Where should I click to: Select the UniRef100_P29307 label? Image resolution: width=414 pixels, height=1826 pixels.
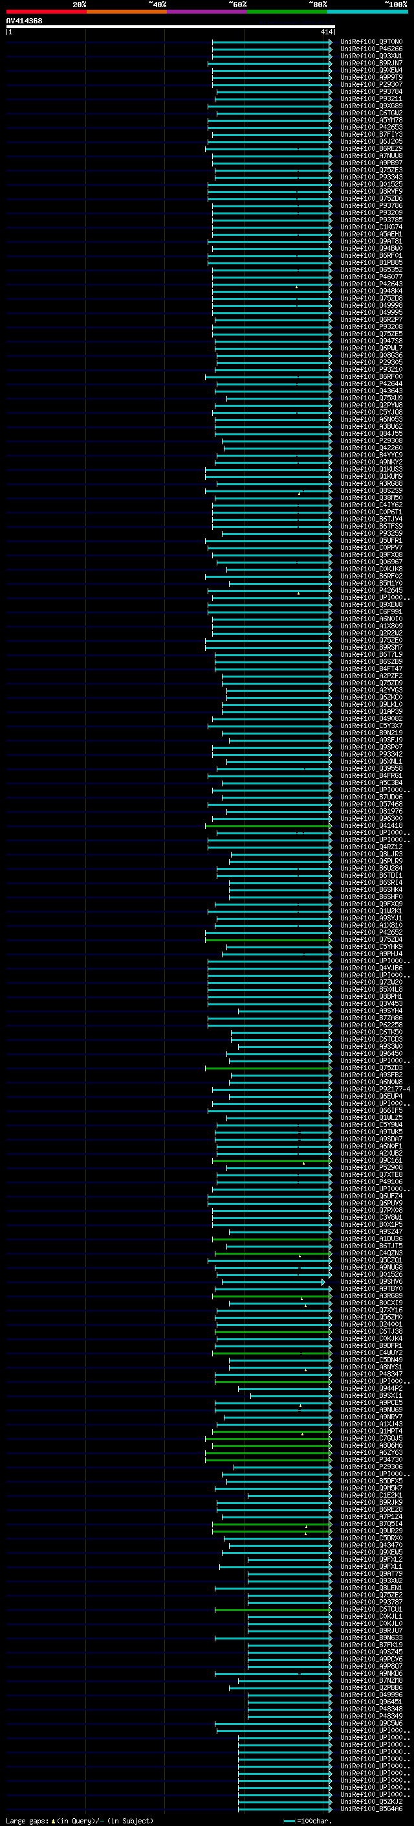click(x=371, y=84)
